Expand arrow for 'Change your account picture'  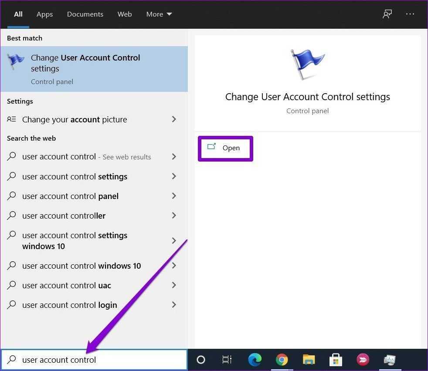[174, 119]
